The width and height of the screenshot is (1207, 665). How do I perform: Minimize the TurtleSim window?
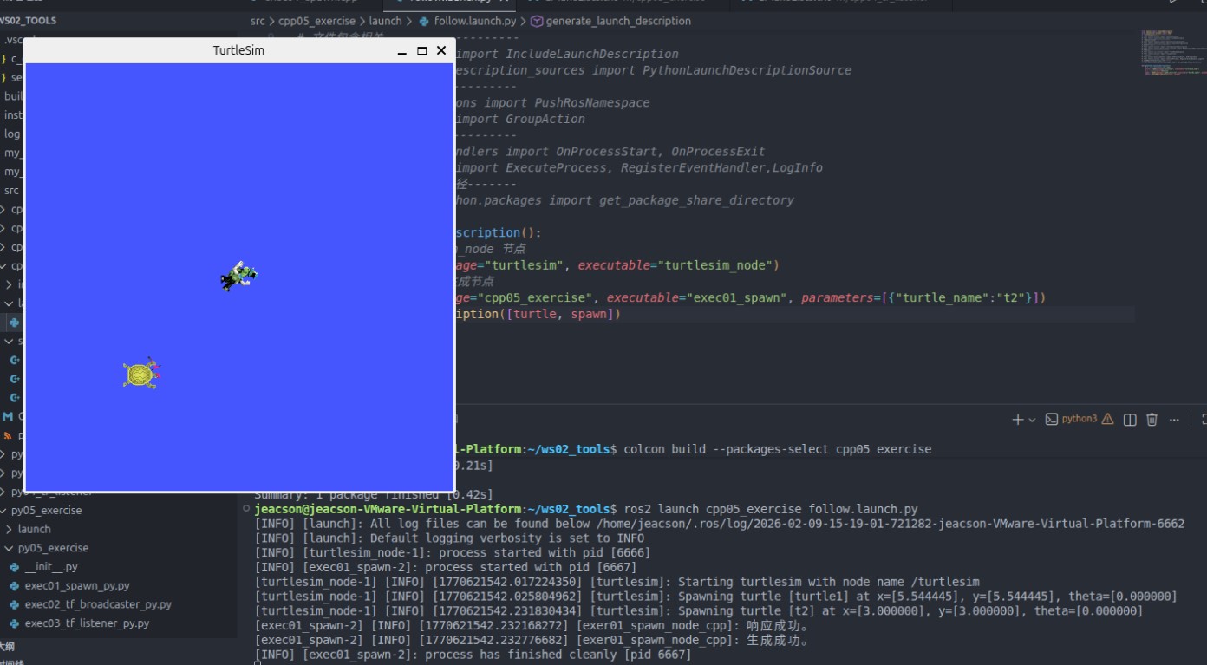[401, 51]
